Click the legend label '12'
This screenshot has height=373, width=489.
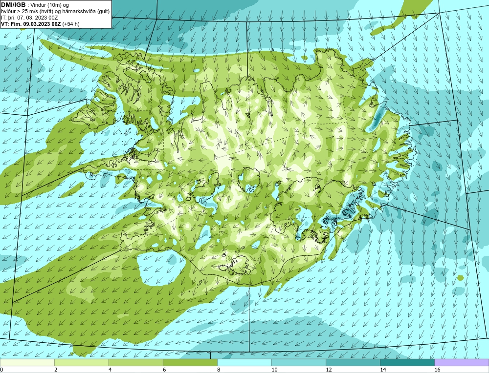pos(329,370)
